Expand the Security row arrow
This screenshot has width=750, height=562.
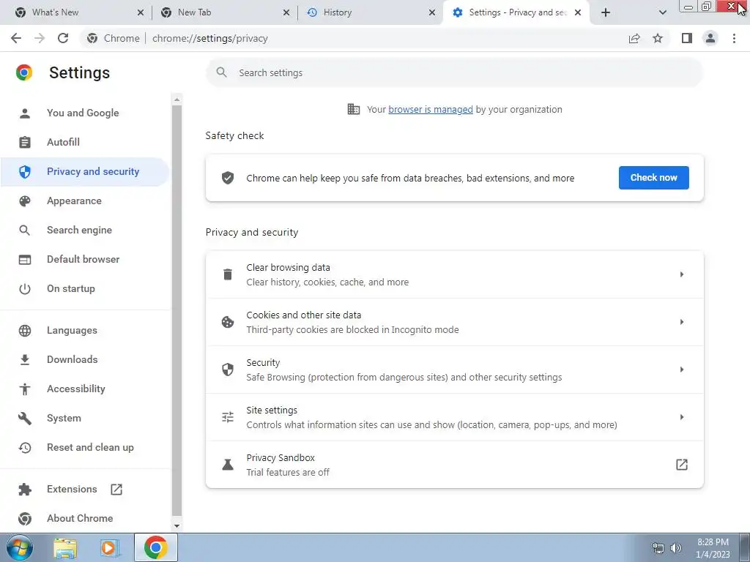[682, 370]
